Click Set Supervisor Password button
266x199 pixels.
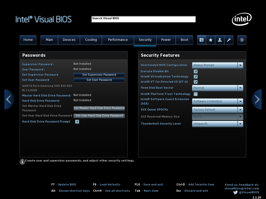99,75
